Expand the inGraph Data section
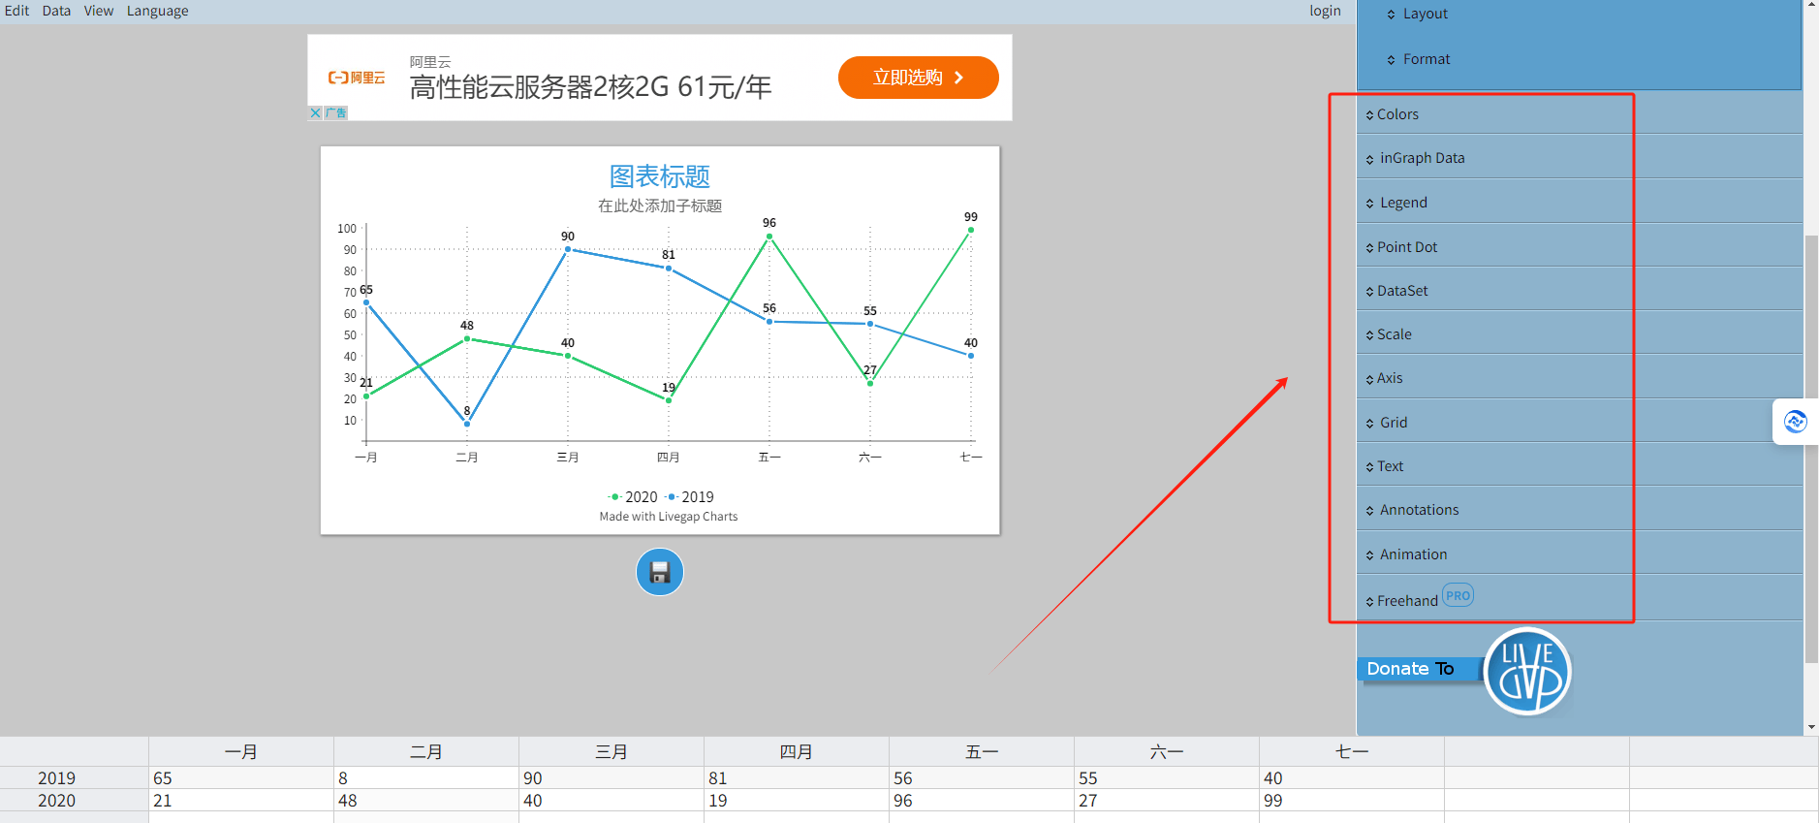This screenshot has width=1819, height=823. (x=1580, y=158)
